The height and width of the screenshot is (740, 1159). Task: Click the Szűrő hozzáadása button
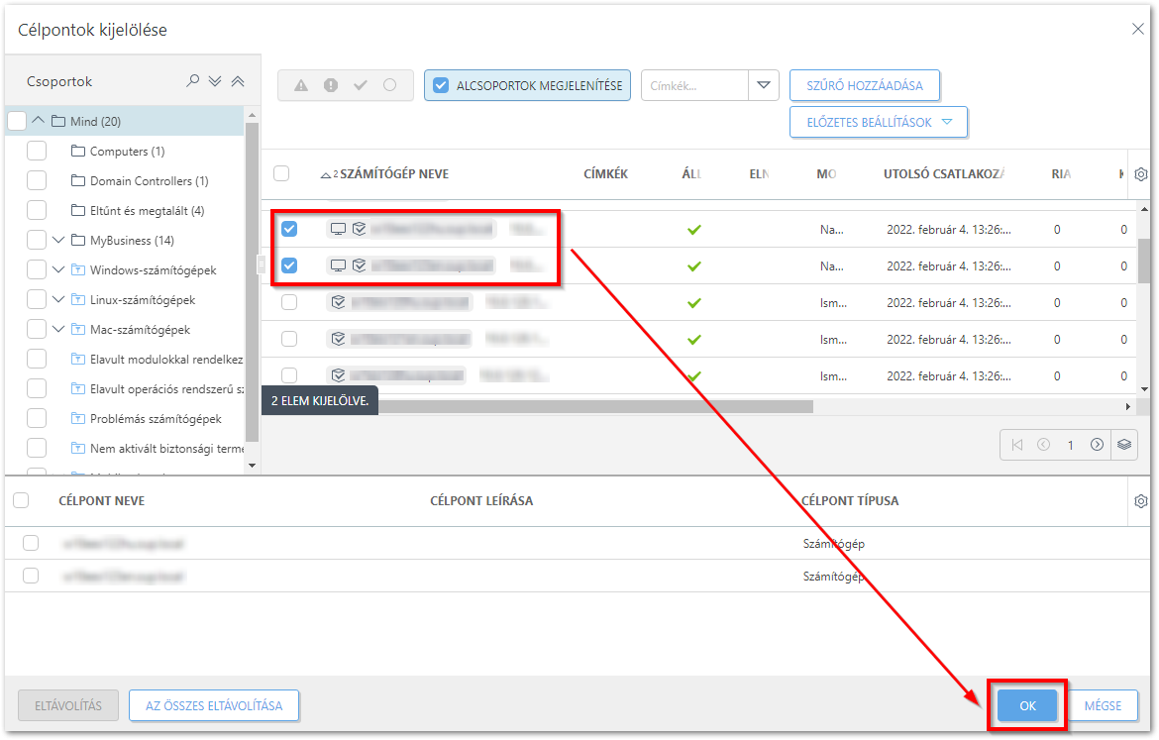point(864,85)
